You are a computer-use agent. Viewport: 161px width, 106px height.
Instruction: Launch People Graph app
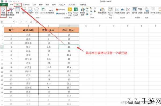tap(76, 12)
